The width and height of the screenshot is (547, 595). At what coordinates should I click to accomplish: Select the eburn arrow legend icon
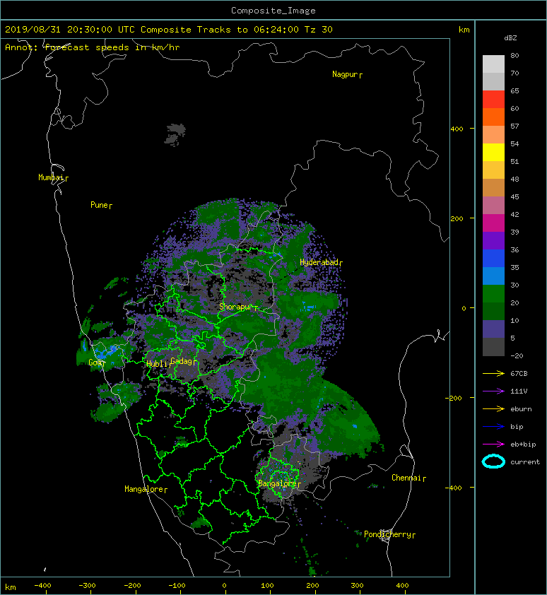[493, 408]
